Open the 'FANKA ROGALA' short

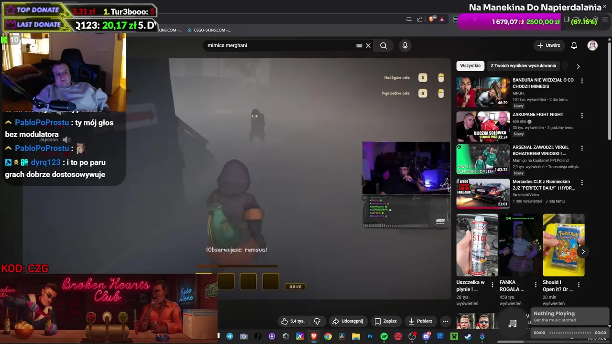tap(520, 245)
